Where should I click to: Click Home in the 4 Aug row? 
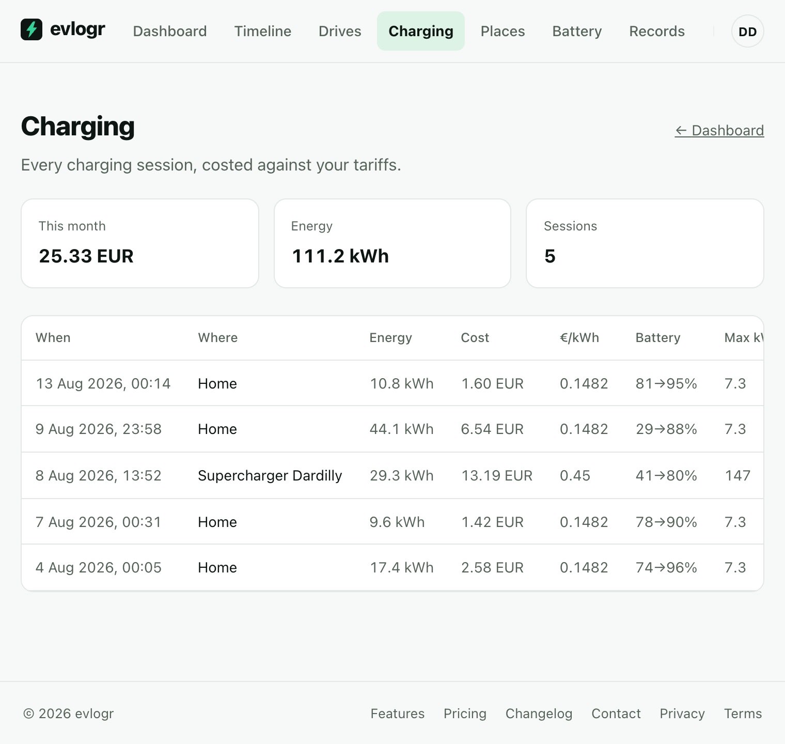pyautogui.click(x=217, y=567)
